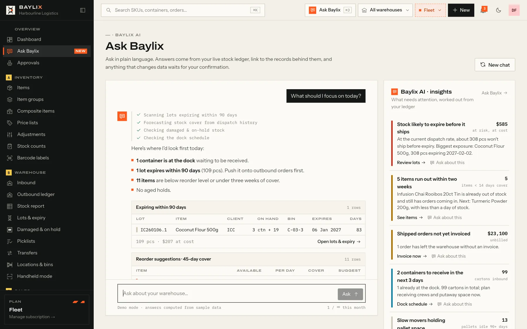Click Ask Baylix link in insights panel

point(495,93)
